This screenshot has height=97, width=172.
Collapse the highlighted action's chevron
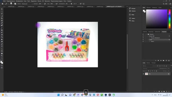148,40
